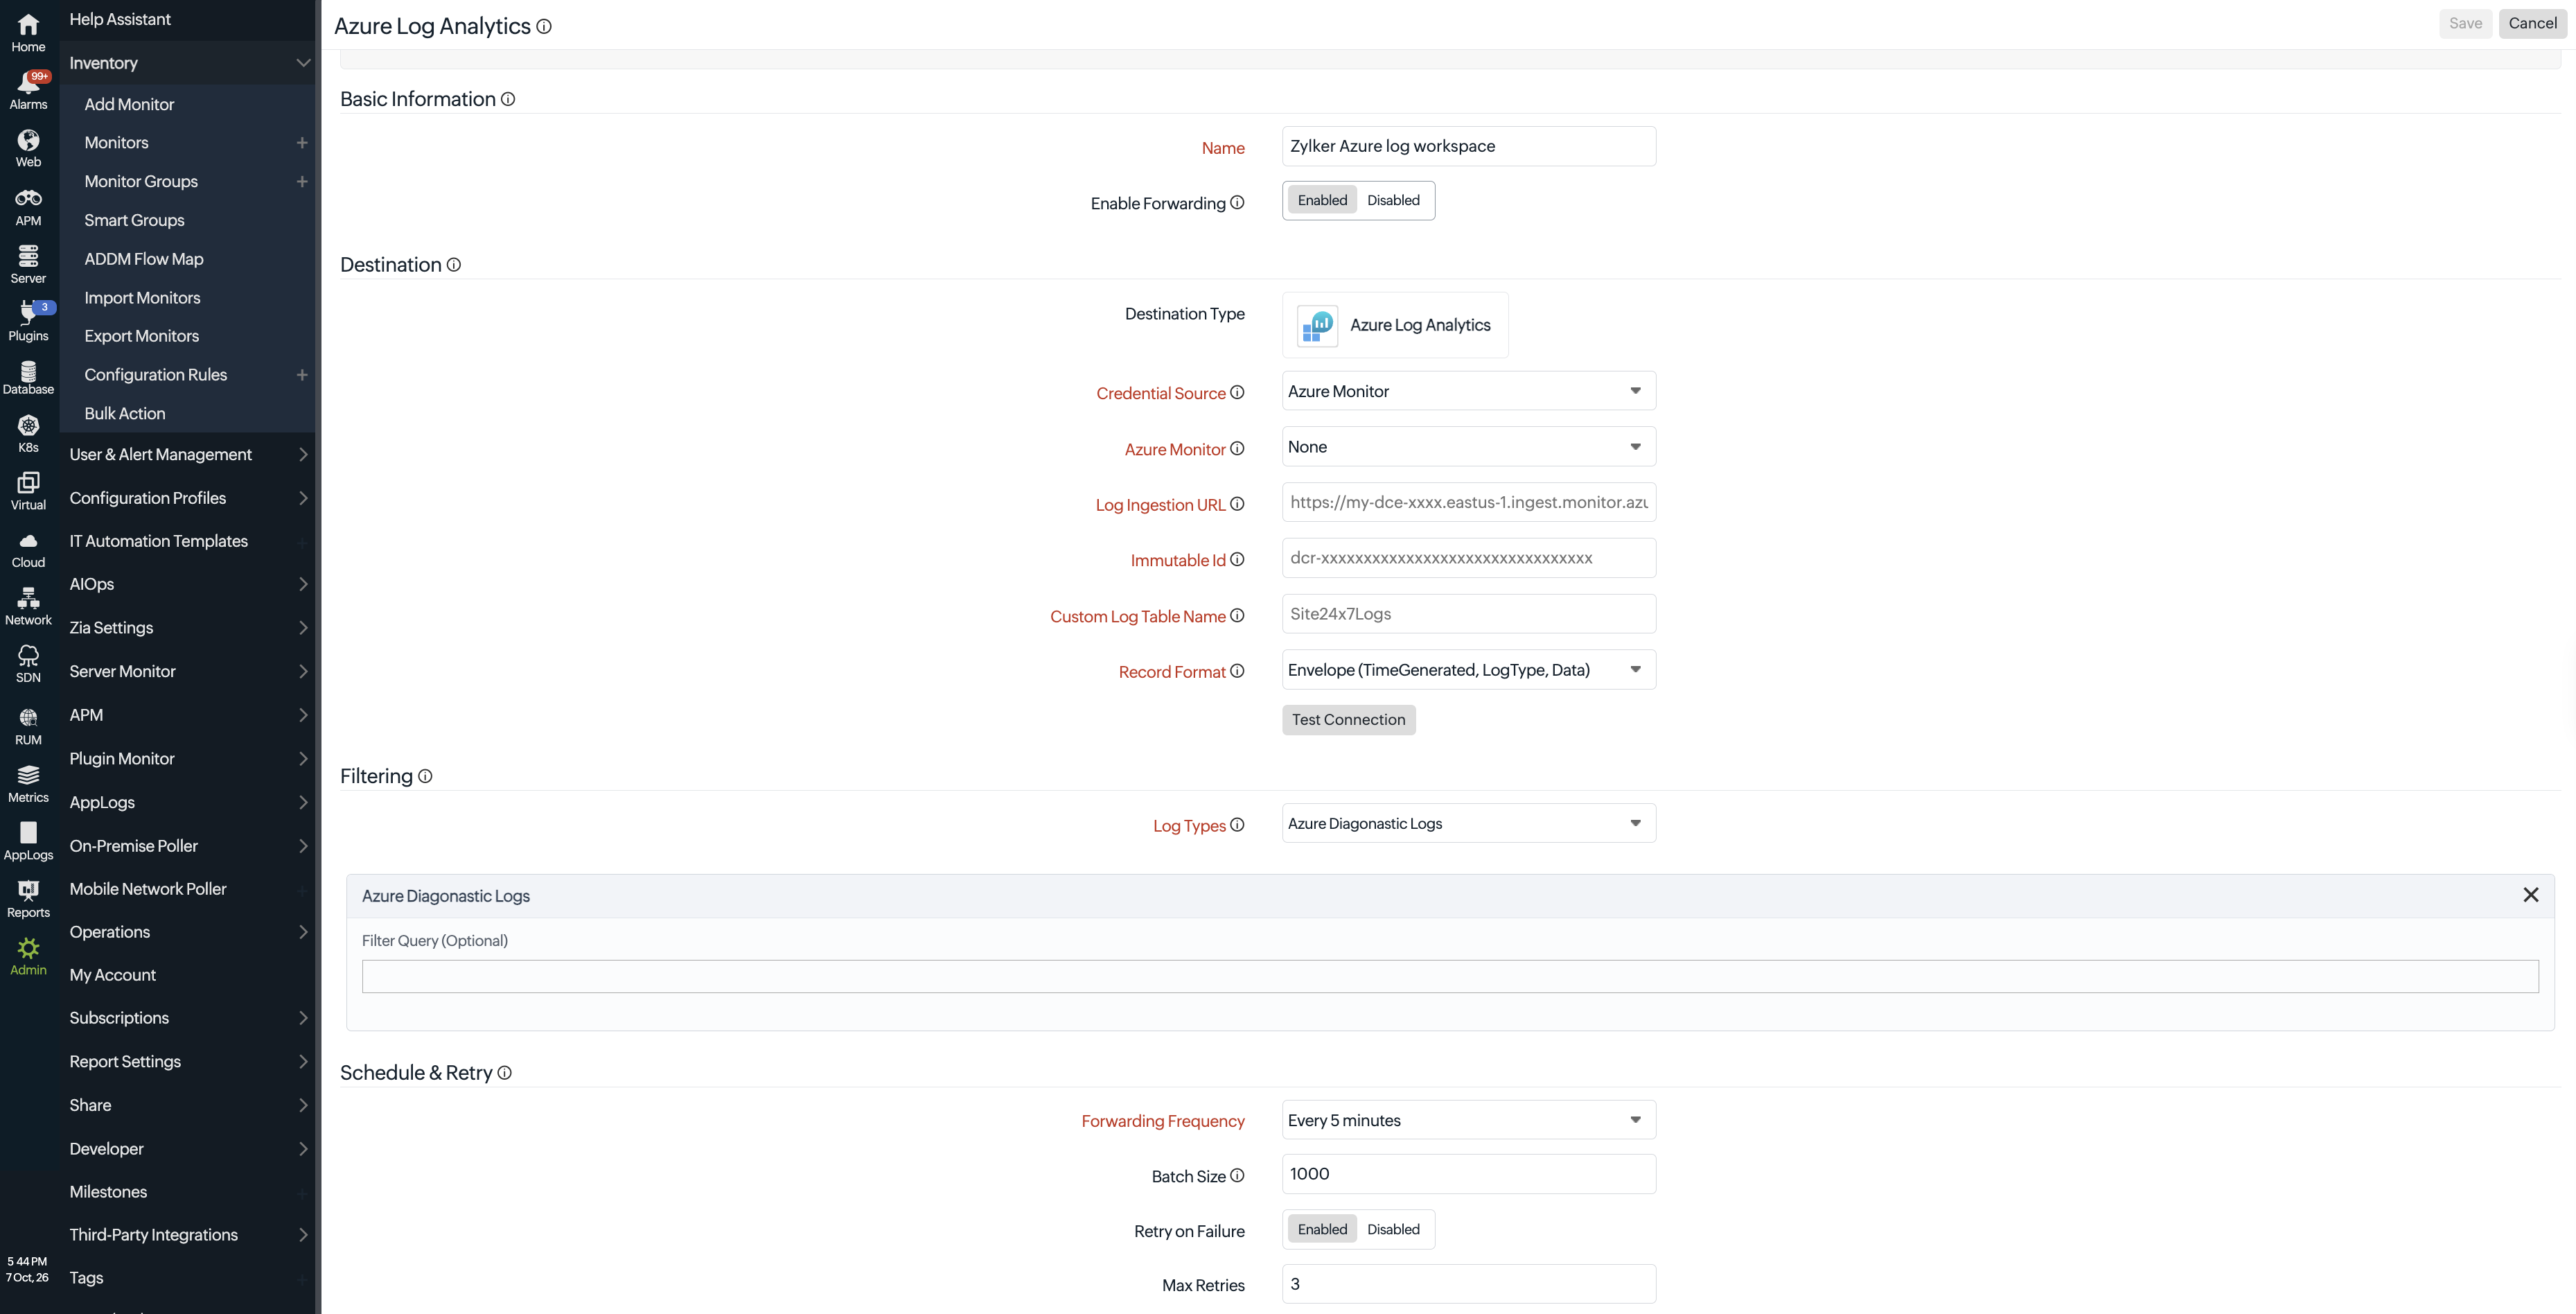Open Export Monitors menu item
The image size is (2576, 1314).
141,336
